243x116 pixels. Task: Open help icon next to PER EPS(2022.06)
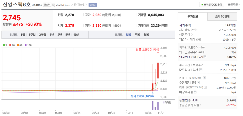click(x=205, y=78)
